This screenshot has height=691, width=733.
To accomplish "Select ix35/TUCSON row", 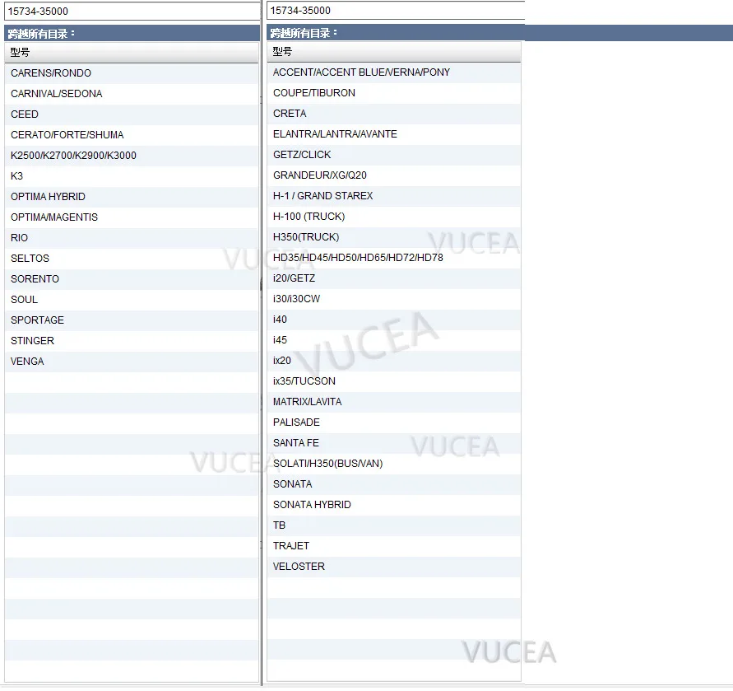I will coord(394,381).
